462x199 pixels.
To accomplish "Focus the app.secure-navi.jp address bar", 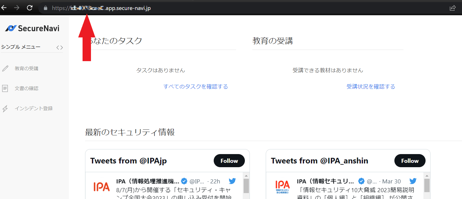I will click(x=243, y=8).
